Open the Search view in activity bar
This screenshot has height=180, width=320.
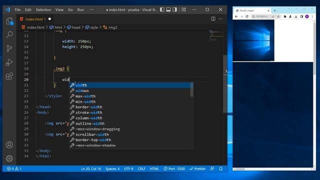[9, 34]
